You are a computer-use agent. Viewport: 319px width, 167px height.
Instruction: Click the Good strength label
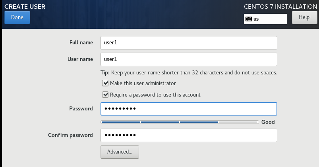(x=268, y=122)
